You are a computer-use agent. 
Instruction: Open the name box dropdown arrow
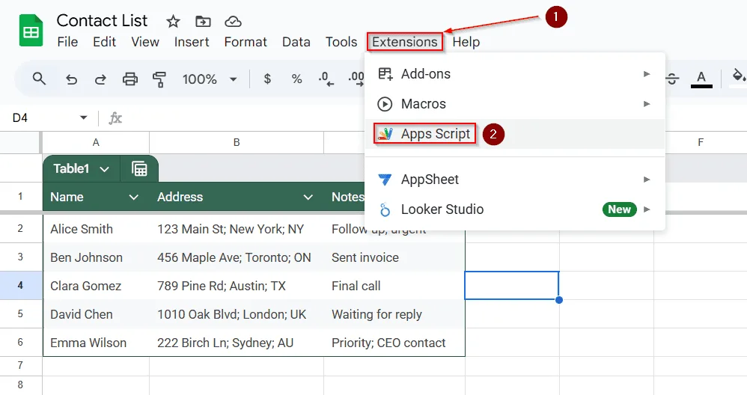point(83,117)
